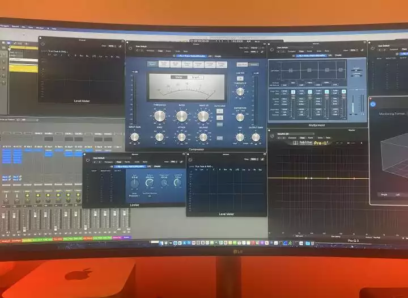Enable the Limiter switch in the Compressor
This screenshot has height=298, width=408.
[x=240, y=78]
